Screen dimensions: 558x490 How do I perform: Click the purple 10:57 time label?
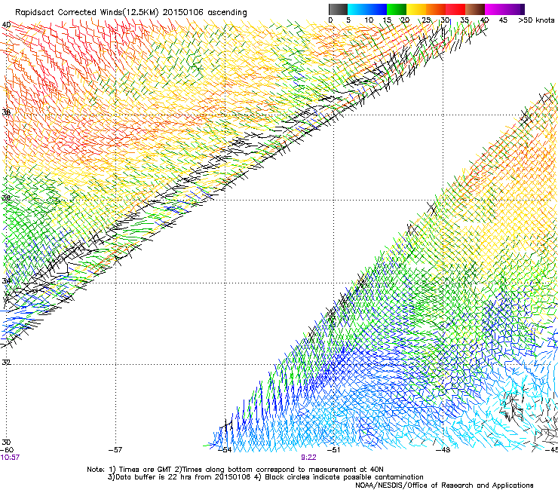(10, 458)
